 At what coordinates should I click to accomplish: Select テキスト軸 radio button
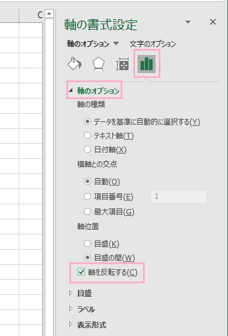pos(87,135)
